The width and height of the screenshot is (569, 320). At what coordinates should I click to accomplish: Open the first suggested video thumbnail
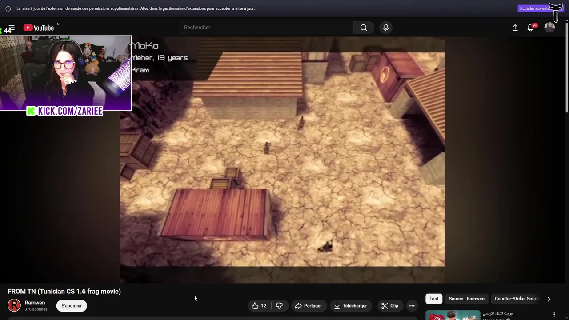[x=453, y=315]
